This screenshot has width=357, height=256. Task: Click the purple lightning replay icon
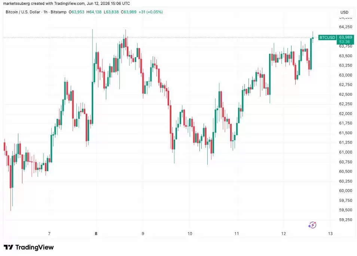[x=312, y=225]
